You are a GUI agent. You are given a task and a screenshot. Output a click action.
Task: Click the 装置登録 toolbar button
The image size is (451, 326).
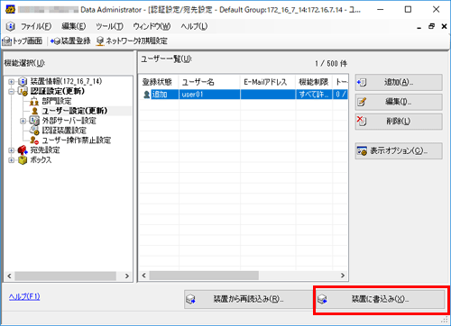point(70,41)
